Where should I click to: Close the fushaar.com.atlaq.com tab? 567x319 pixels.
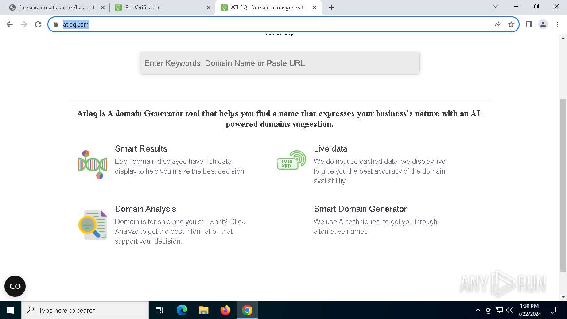tap(103, 8)
